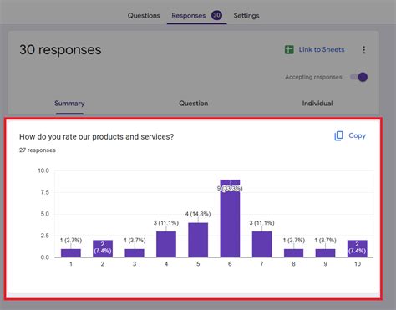
Task: Open the three-dot more options menu
Action: [363, 50]
